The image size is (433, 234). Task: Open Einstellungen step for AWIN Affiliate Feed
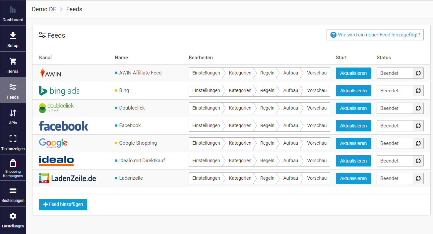(206, 73)
